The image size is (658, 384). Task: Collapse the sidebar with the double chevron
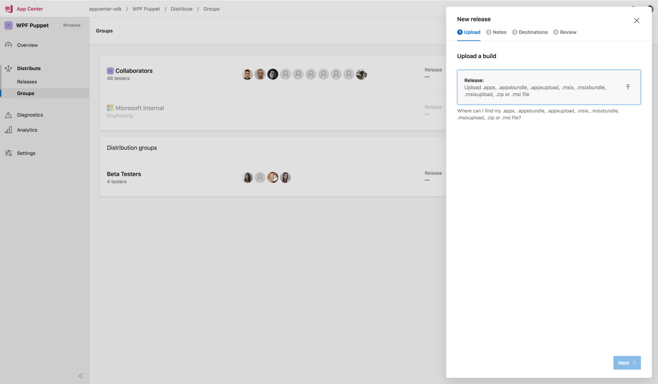[x=81, y=375]
